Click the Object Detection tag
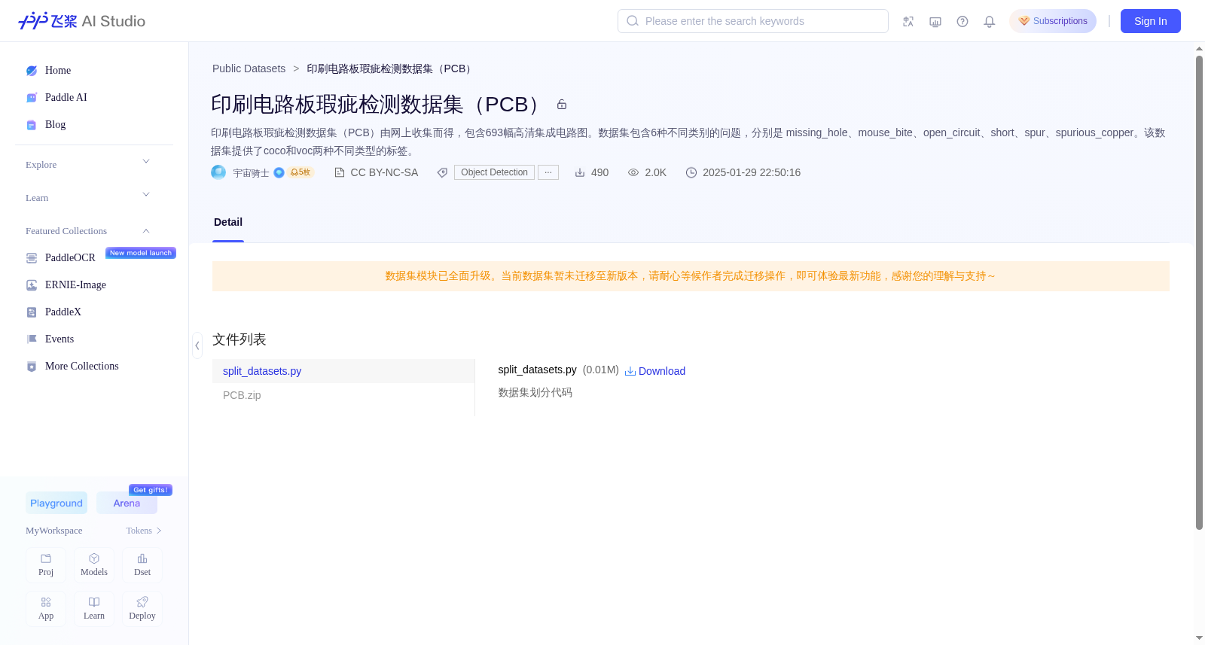The image size is (1205, 645). pyautogui.click(x=494, y=172)
